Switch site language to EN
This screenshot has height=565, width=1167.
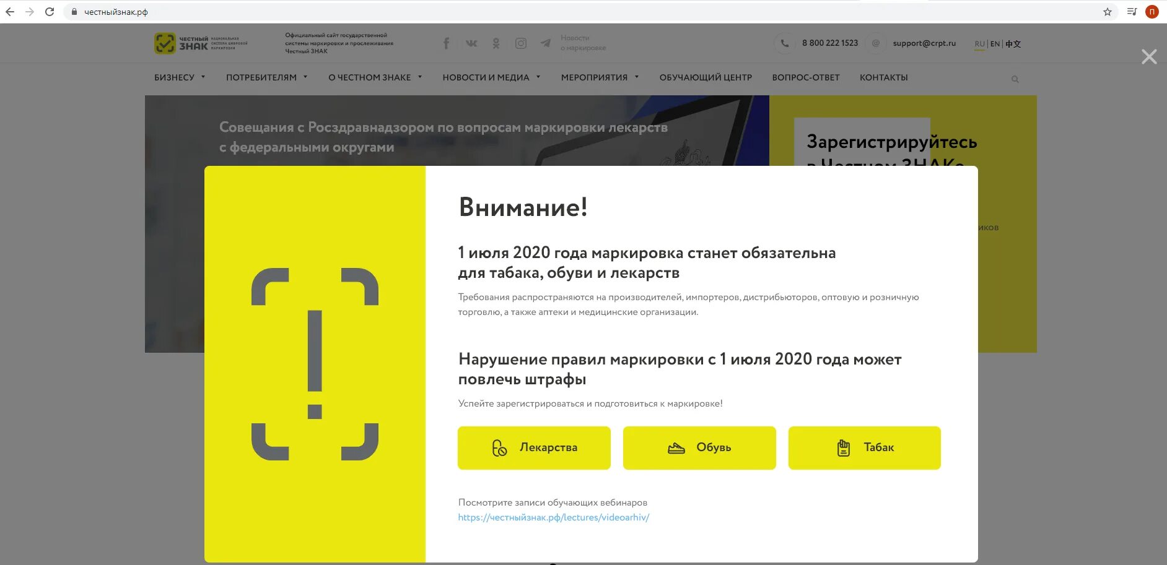tap(995, 44)
